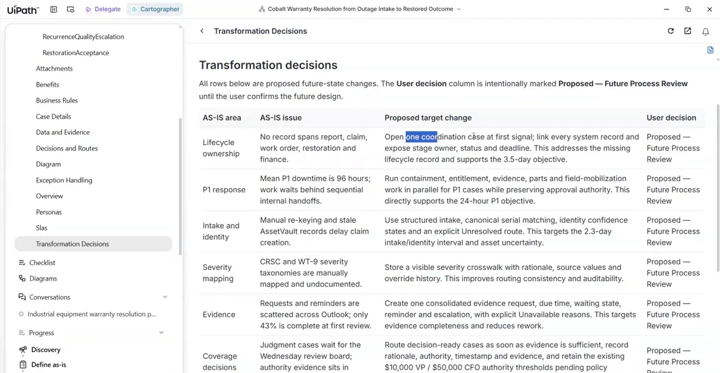Viewport: 720px width, 373px height.
Task: Click the Transformation decisions main heading
Action: (268, 65)
